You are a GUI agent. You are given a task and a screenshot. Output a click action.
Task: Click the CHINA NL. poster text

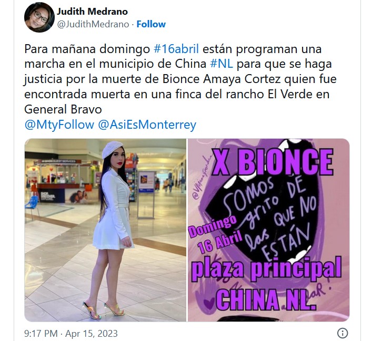point(266,299)
